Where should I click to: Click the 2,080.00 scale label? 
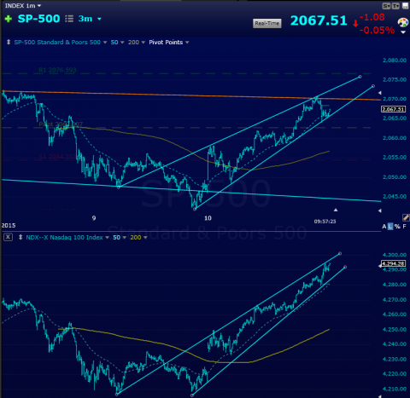(x=395, y=61)
